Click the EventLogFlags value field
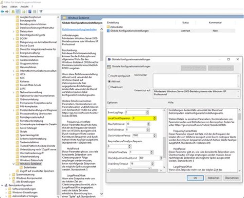This screenshot has height=198, width=244. (135, 112)
